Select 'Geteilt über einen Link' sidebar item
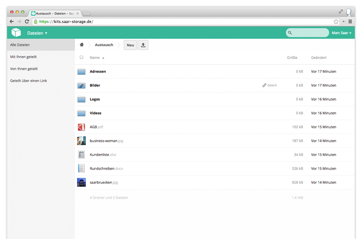Viewport: 363px width, 239px height. [x=29, y=81]
